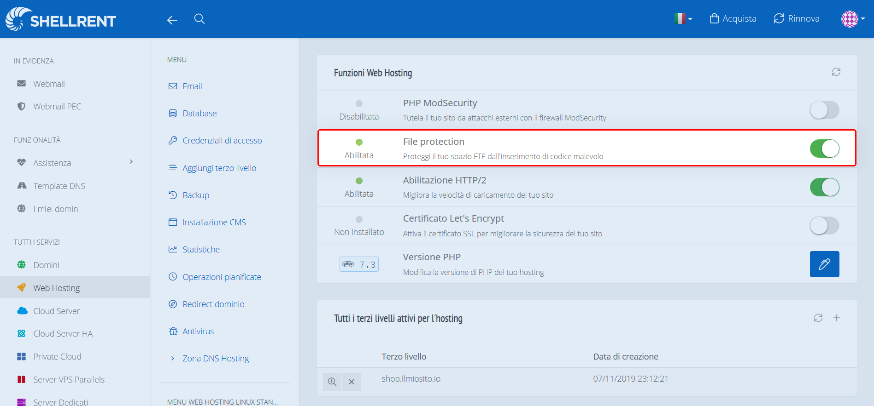This screenshot has width=874, height=406.
Task: Enable the Certificato Let's Encrypt toggle
Action: [825, 225]
